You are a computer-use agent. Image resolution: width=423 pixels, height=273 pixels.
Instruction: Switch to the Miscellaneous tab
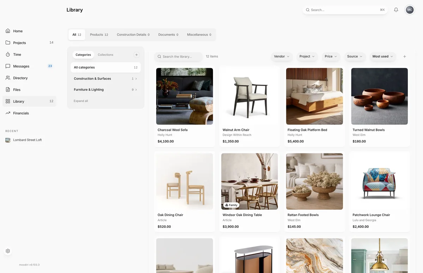pos(199,34)
